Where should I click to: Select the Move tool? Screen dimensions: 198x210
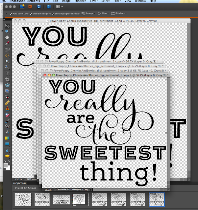[x=7, y=26]
